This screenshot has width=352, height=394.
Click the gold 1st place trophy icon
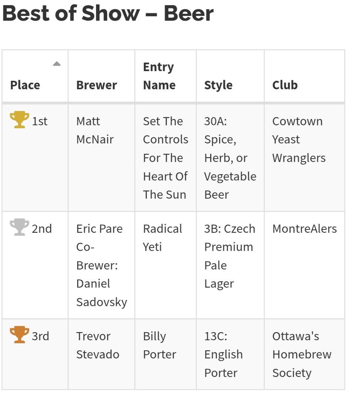[19, 120]
